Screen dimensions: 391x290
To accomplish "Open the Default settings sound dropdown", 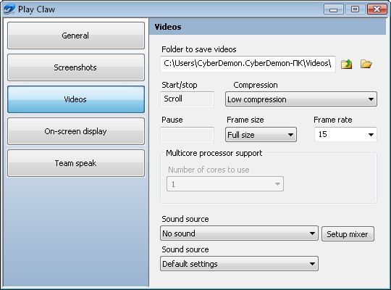I will pos(239,263).
